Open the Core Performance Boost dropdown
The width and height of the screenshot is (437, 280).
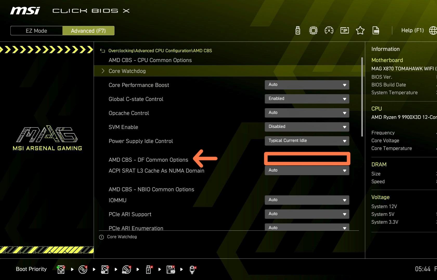[x=307, y=85]
